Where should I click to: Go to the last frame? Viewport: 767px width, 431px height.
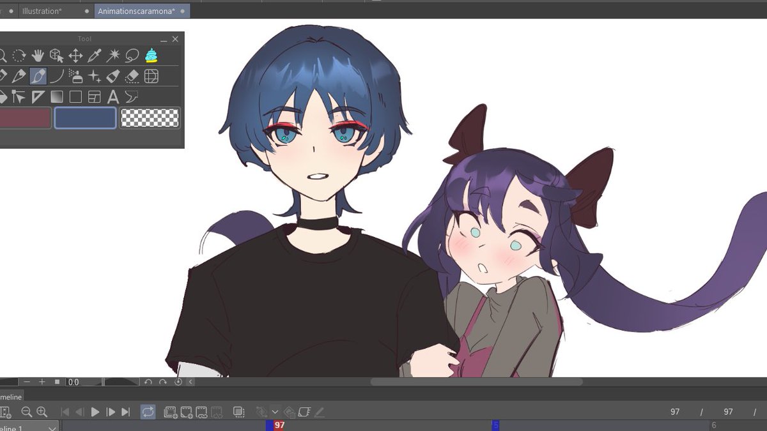click(x=126, y=412)
